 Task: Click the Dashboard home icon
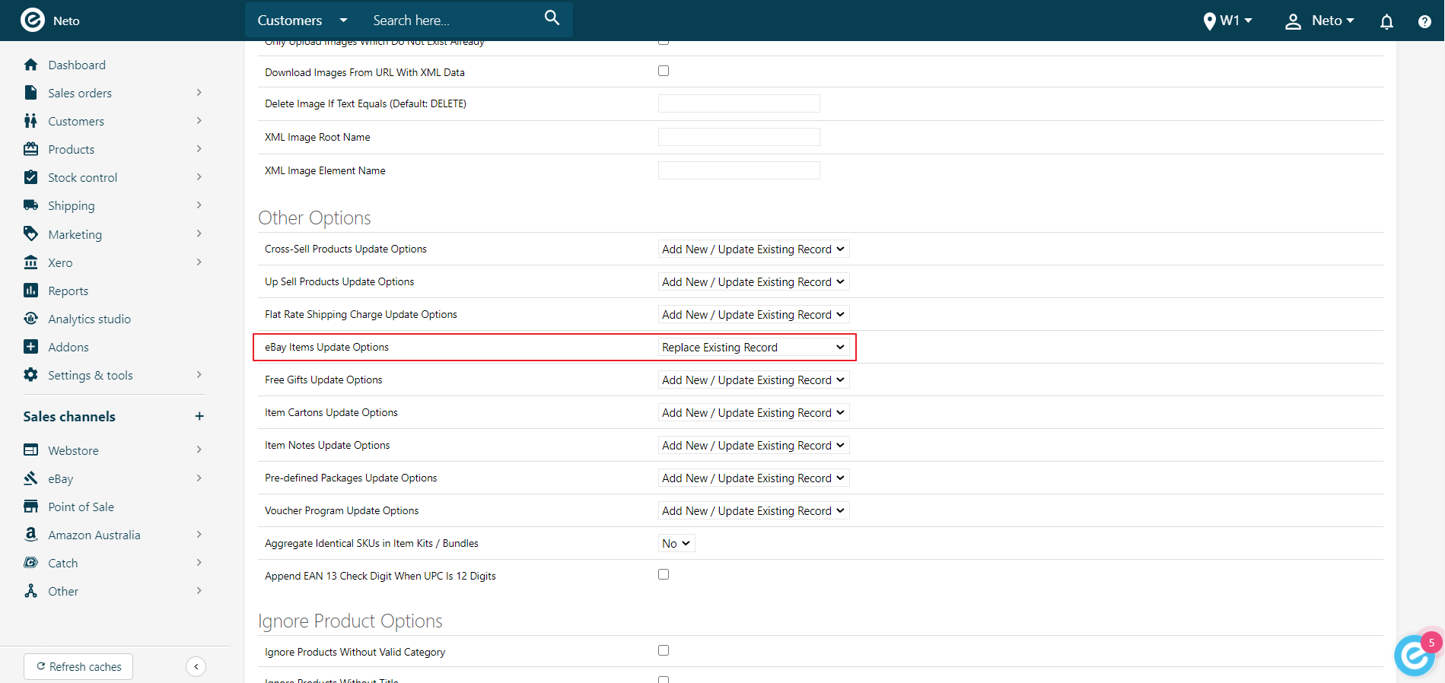pos(30,65)
